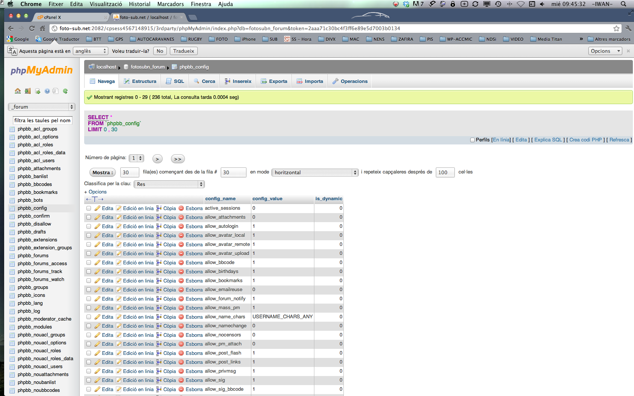Check the allow_forum_notify row checkbox
Viewport: 634px width, 396px height.
tap(89, 299)
